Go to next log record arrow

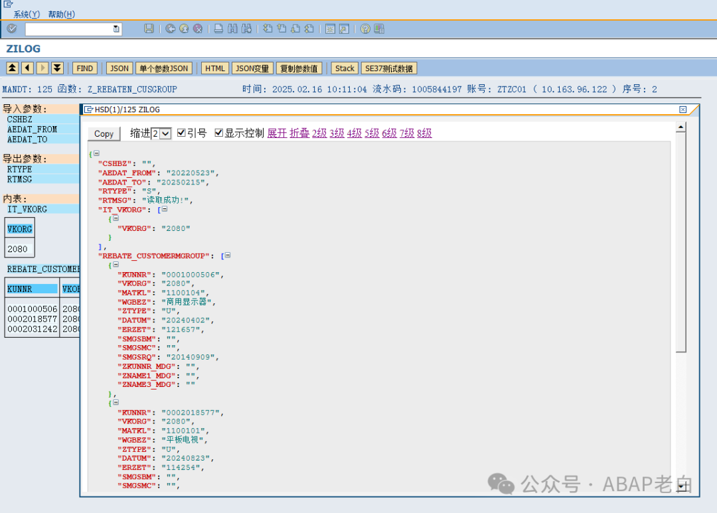coord(42,68)
